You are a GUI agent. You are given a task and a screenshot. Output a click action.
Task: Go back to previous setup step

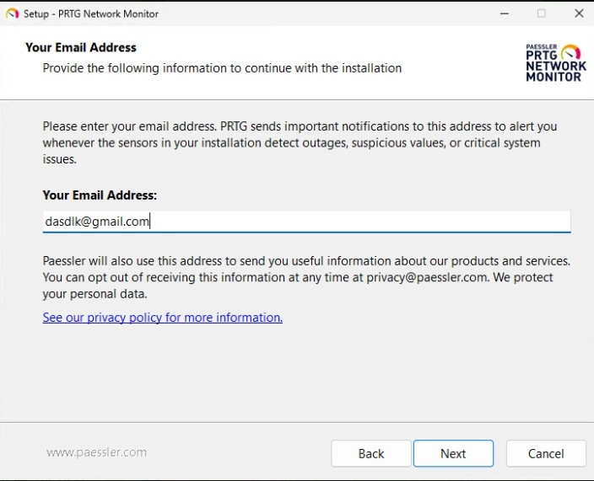(x=370, y=453)
